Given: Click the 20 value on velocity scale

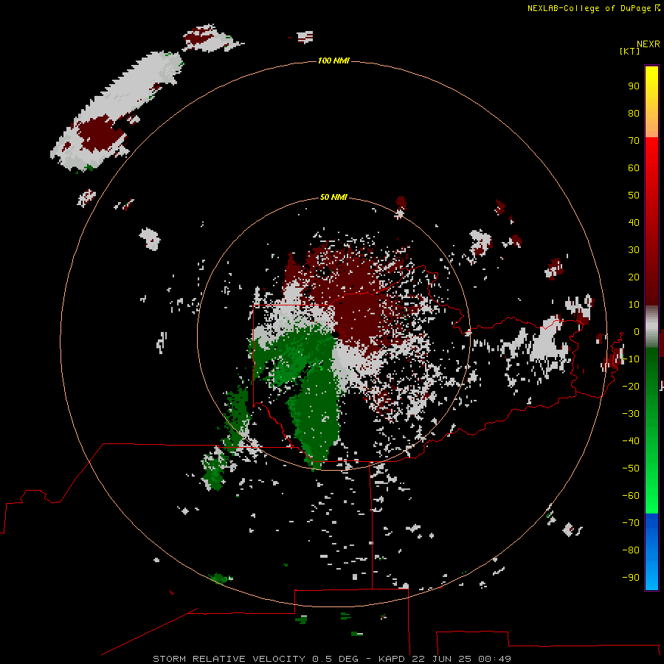Looking at the screenshot, I should tap(634, 277).
